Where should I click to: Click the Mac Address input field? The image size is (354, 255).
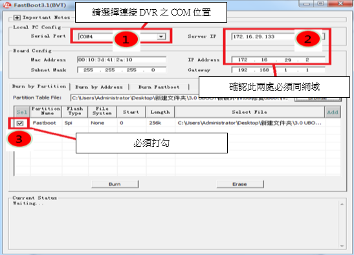click(122, 60)
